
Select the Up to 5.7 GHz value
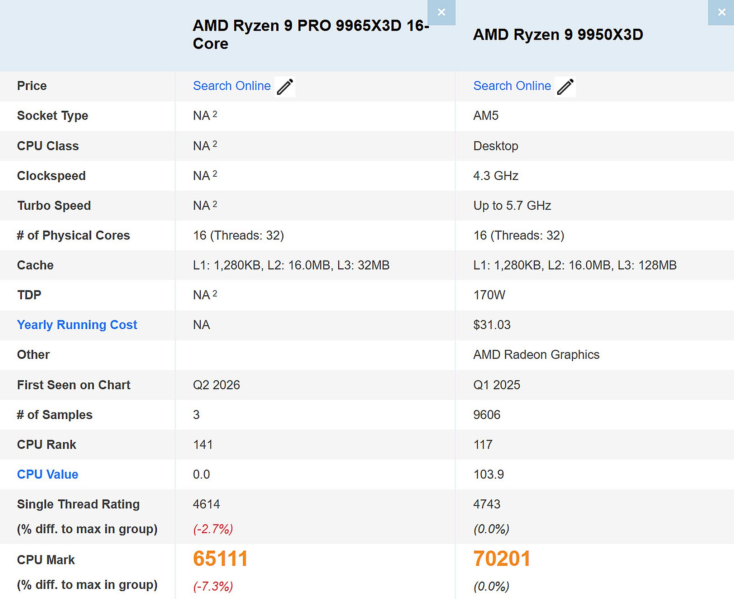point(512,205)
